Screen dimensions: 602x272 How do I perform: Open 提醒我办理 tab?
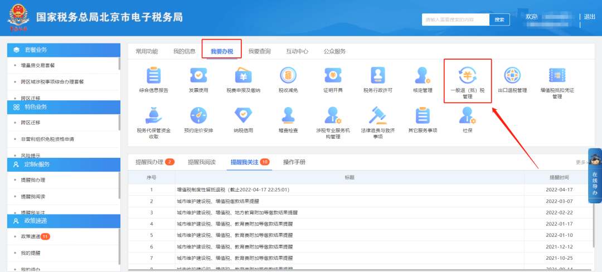(x=155, y=162)
